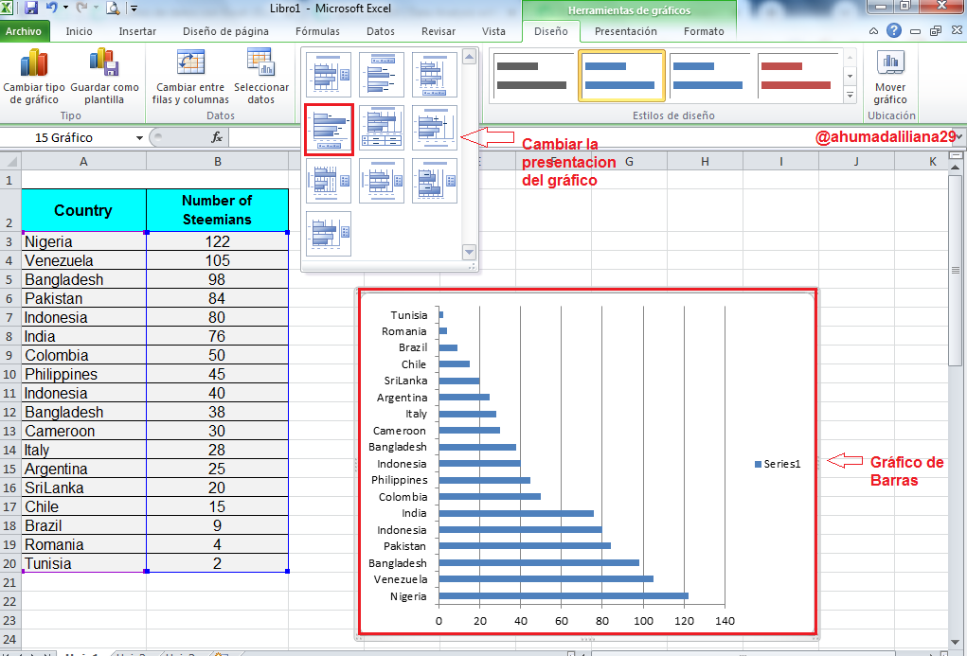Open the Diseño de página tab
This screenshot has height=656, width=967.
225,31
